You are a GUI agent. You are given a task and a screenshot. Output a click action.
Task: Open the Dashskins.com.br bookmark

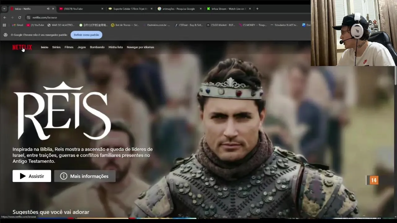[x=157, y=25]
